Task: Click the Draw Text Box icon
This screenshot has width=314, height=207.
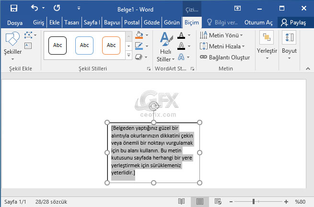Action: [28, 46]
